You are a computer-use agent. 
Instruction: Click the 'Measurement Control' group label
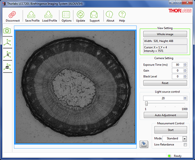(171, 123)
